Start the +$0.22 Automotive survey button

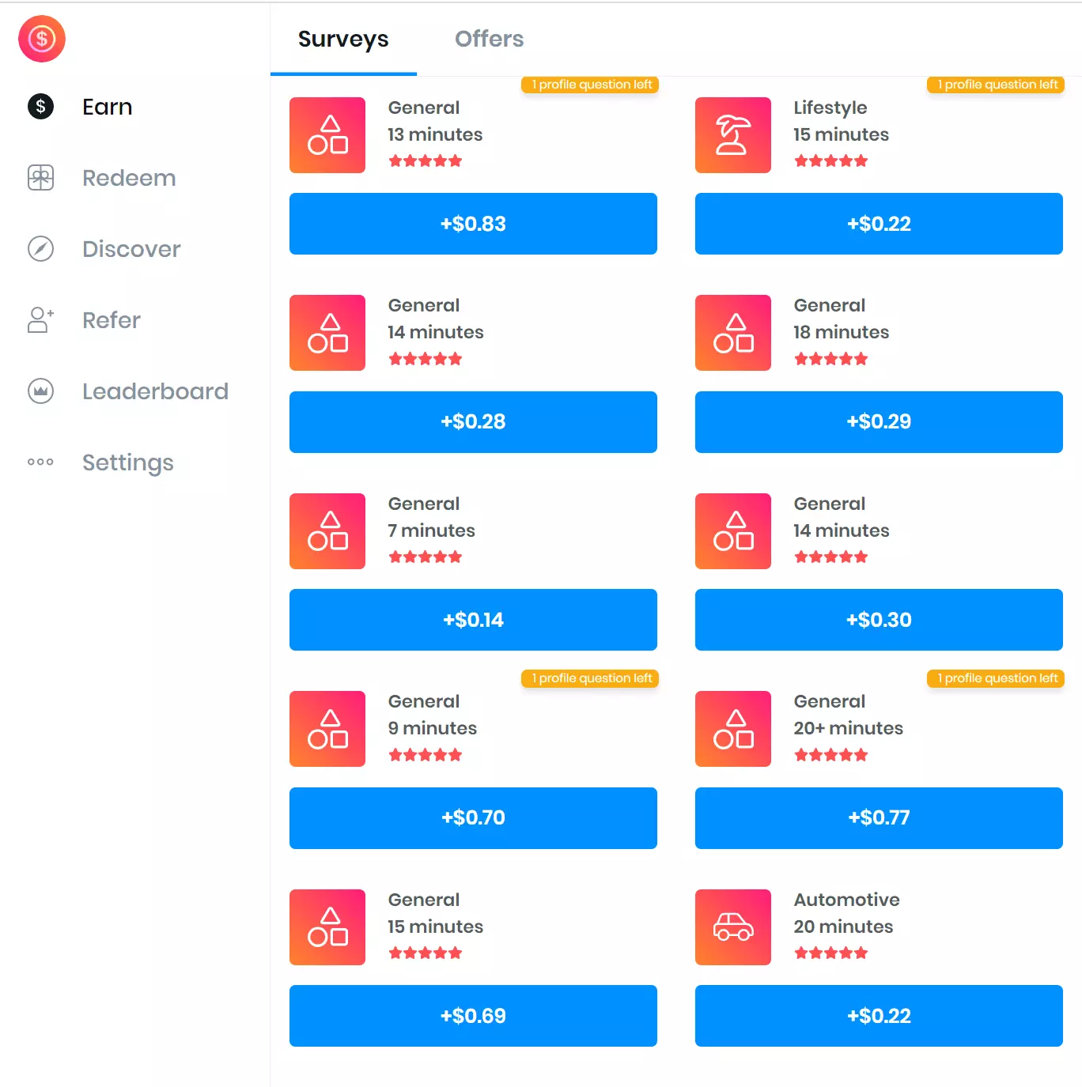(879, 1016)
